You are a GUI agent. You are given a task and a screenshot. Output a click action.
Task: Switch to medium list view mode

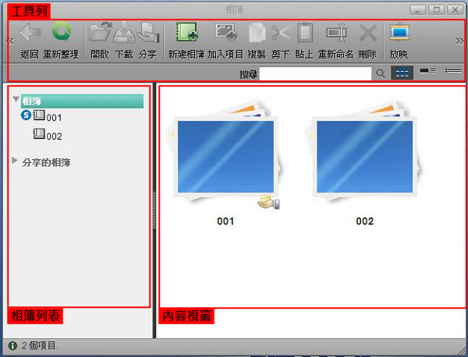[427, 72]
